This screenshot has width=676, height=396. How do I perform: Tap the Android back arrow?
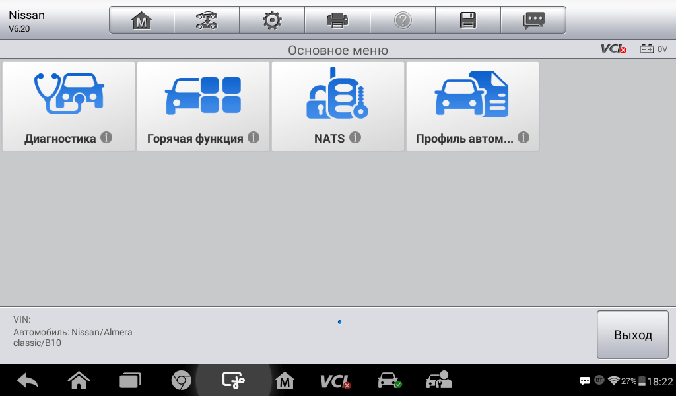[28, 381]
